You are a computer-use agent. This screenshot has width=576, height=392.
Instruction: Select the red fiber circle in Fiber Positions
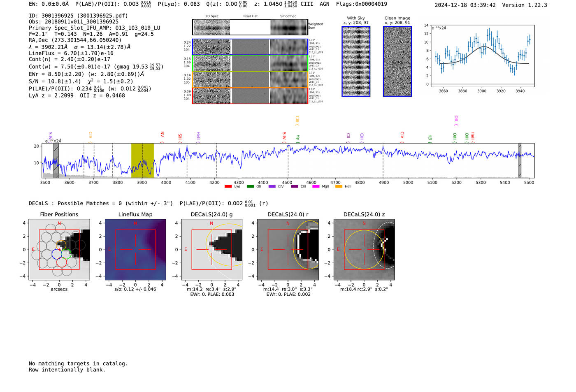62,262
